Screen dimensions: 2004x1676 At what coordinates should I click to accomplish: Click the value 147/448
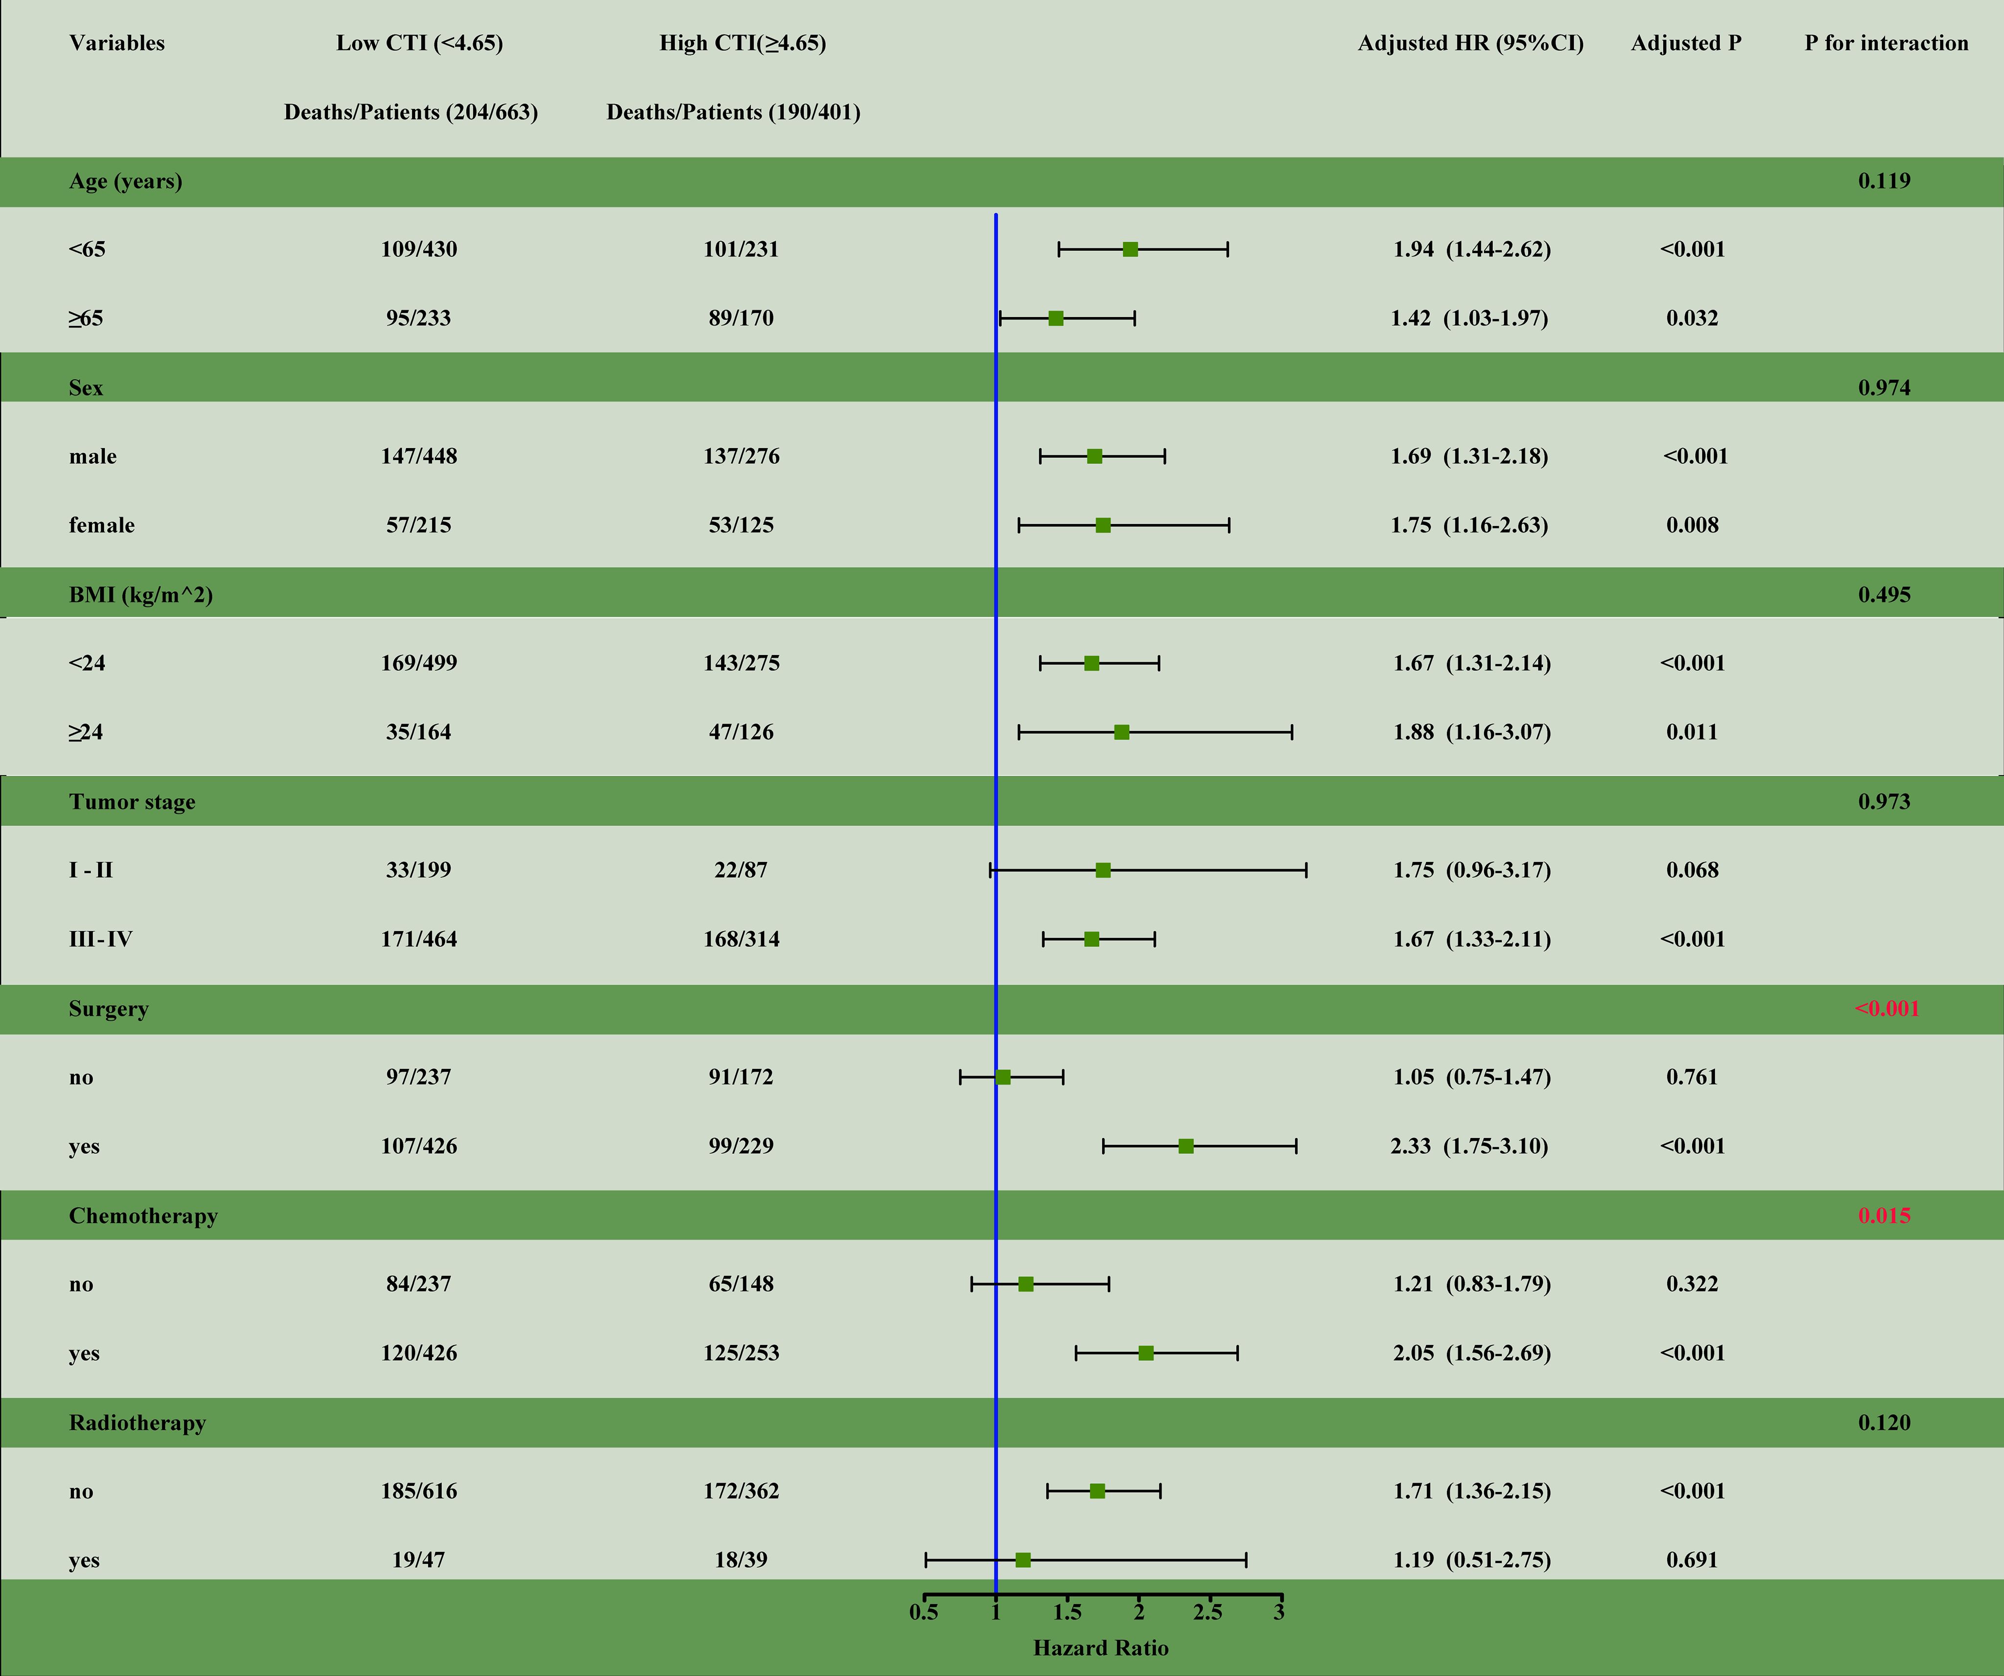(x=419, y=457)
